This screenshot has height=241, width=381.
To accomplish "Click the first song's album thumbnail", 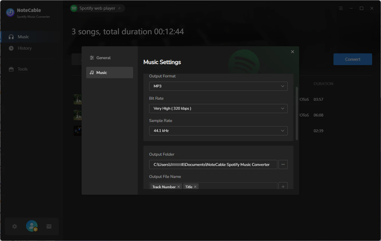I will pyautogui.click(x=77, y=99).
